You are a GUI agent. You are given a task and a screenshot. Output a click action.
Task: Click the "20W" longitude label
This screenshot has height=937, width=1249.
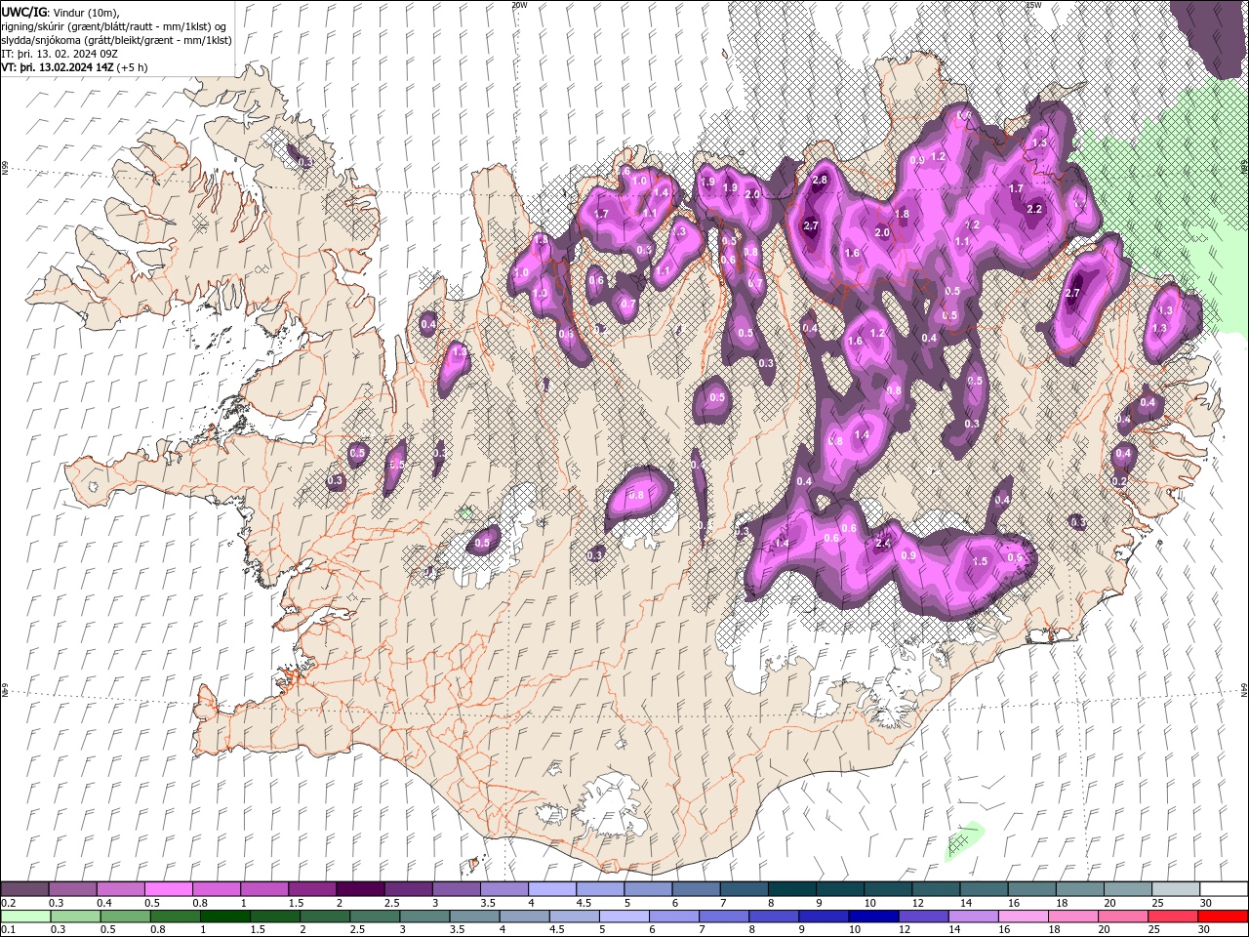[519, 5]
